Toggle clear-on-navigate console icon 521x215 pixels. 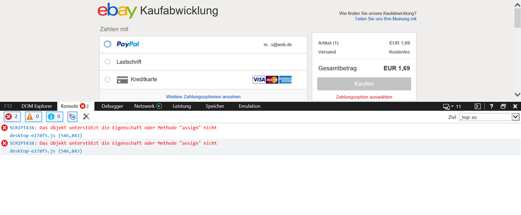72,117
